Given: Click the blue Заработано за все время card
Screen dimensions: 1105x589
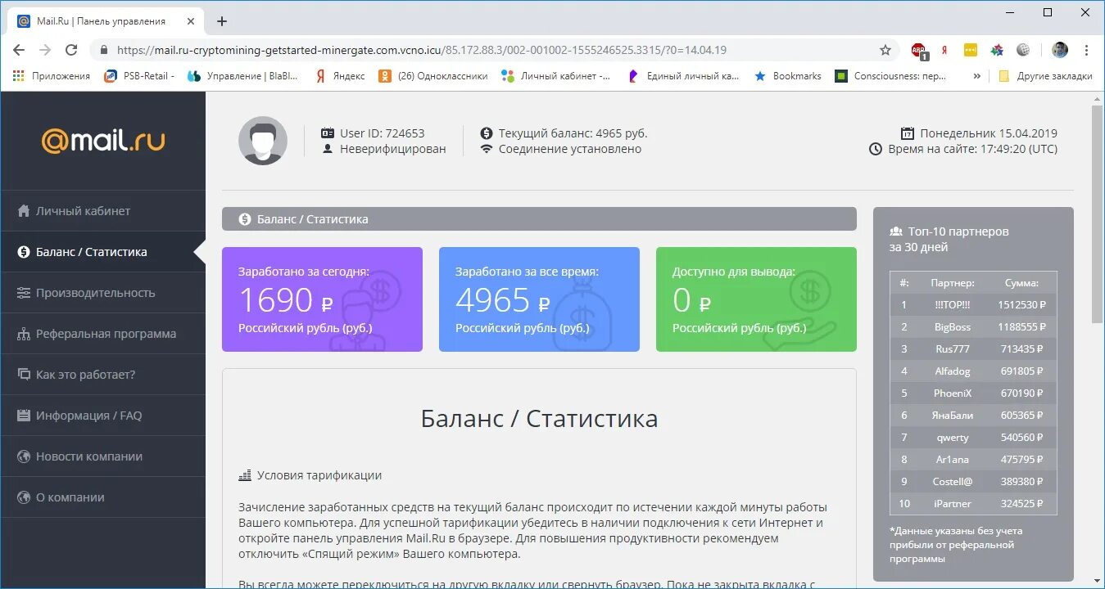Looking at the screenshot, I should click(x=539, y=299).
